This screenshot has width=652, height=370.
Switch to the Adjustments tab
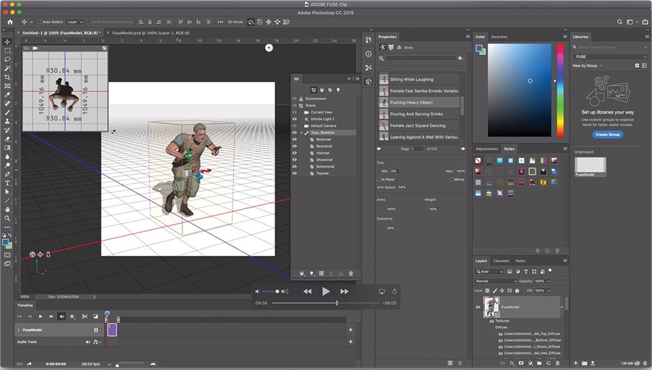pyautogui.click(x=486, y=149)
